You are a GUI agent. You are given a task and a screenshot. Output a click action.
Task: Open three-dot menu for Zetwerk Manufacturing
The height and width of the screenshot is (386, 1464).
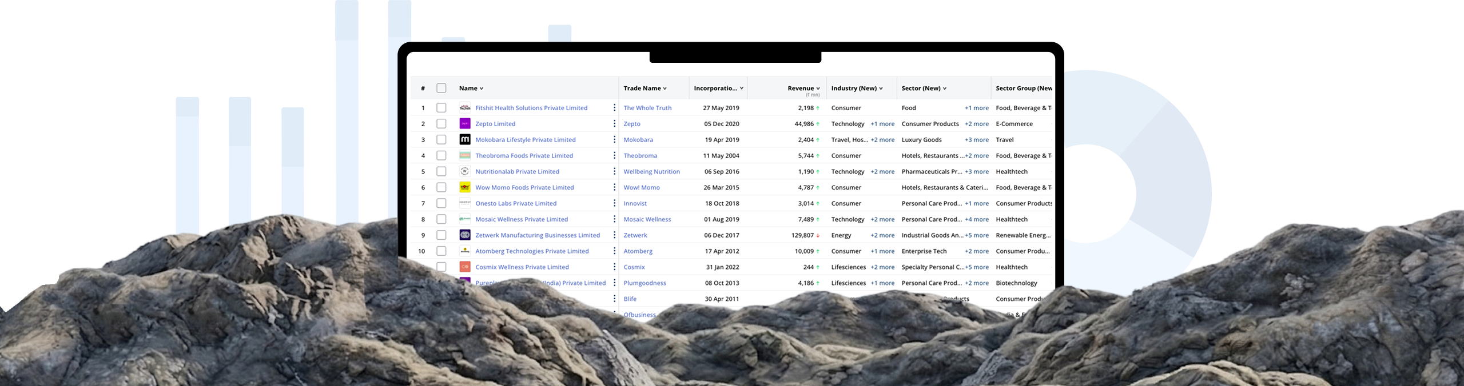[614, 235]
